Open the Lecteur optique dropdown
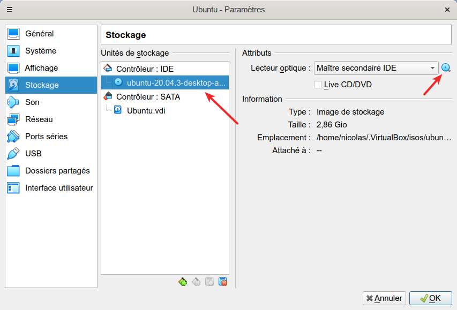 tap(376, 68)
